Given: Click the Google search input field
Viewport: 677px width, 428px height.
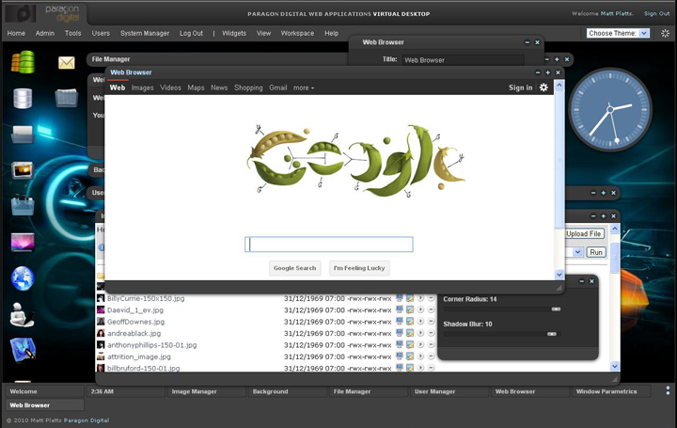Looking at the screenshot, I should point(329,245).
